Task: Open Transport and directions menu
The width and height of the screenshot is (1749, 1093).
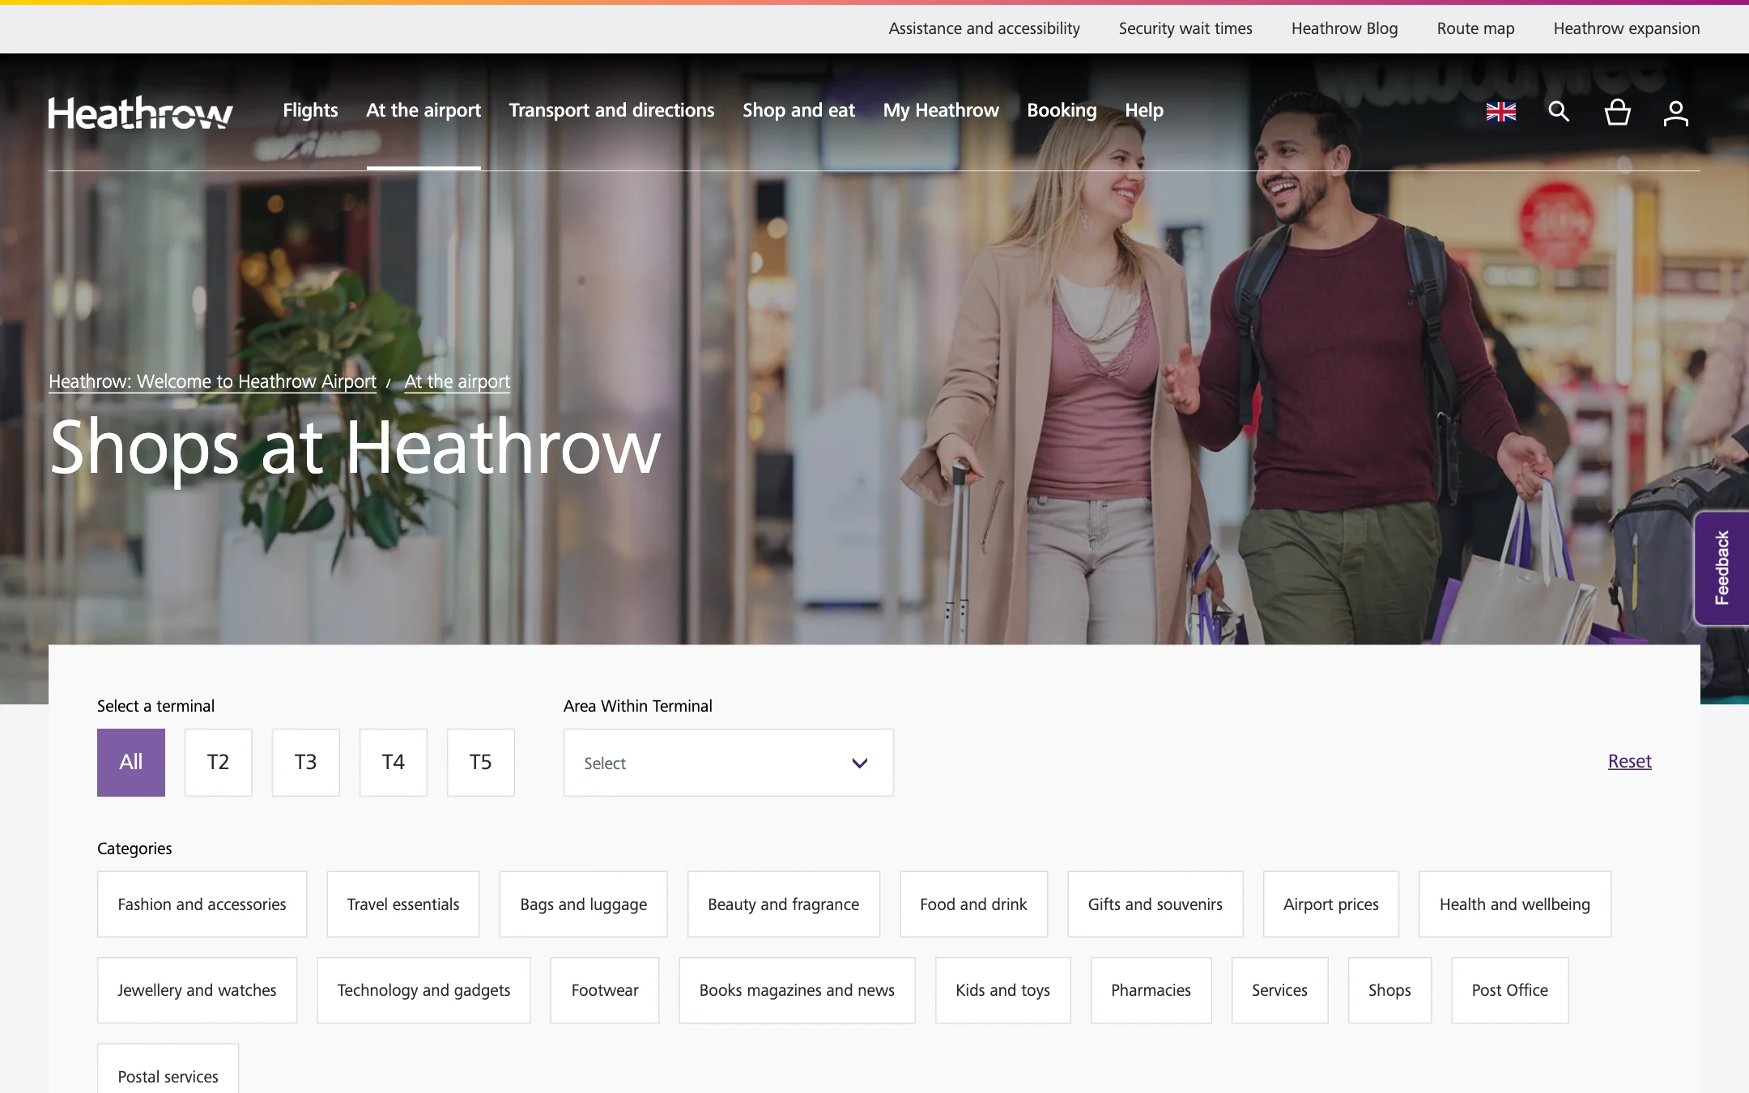Action: [x=611, y=110]
